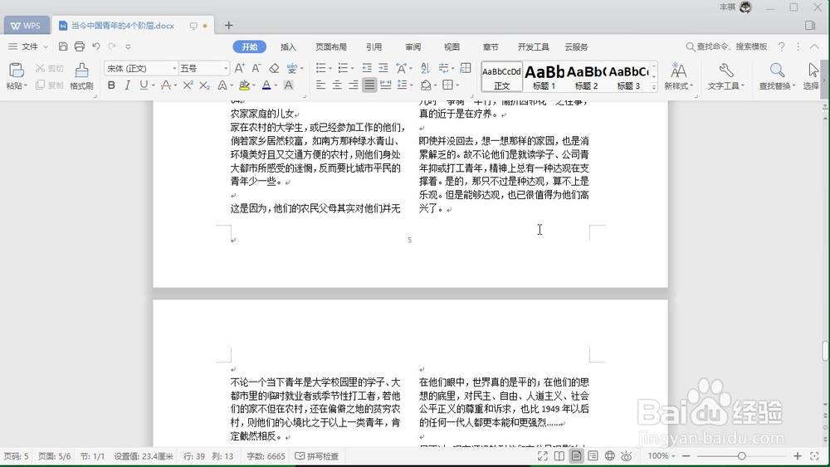Apply the 标题 1 heading style
Screen dimensions: 830x467
pos(544,76)
